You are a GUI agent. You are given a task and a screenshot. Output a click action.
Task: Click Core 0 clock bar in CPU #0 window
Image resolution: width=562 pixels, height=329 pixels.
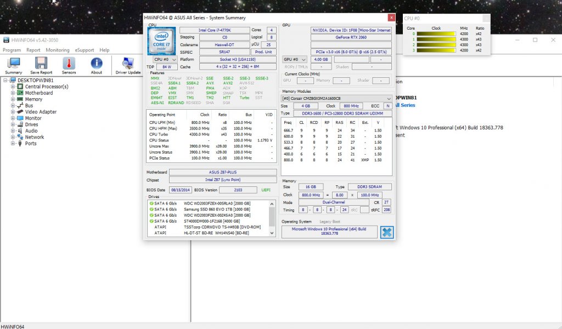click(436, 33)
